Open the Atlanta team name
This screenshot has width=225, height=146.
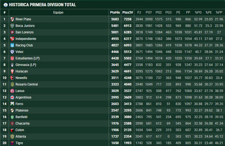[x=21, y=137]
